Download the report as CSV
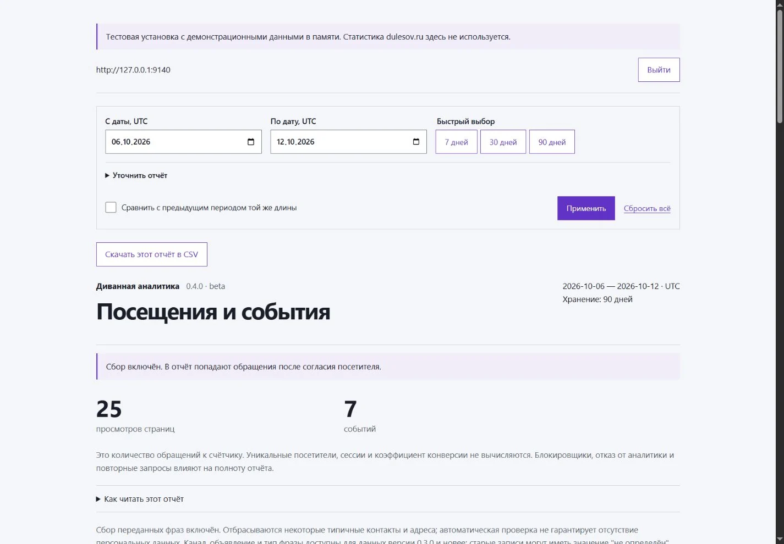The image size is (784, 544). (152, 254)
